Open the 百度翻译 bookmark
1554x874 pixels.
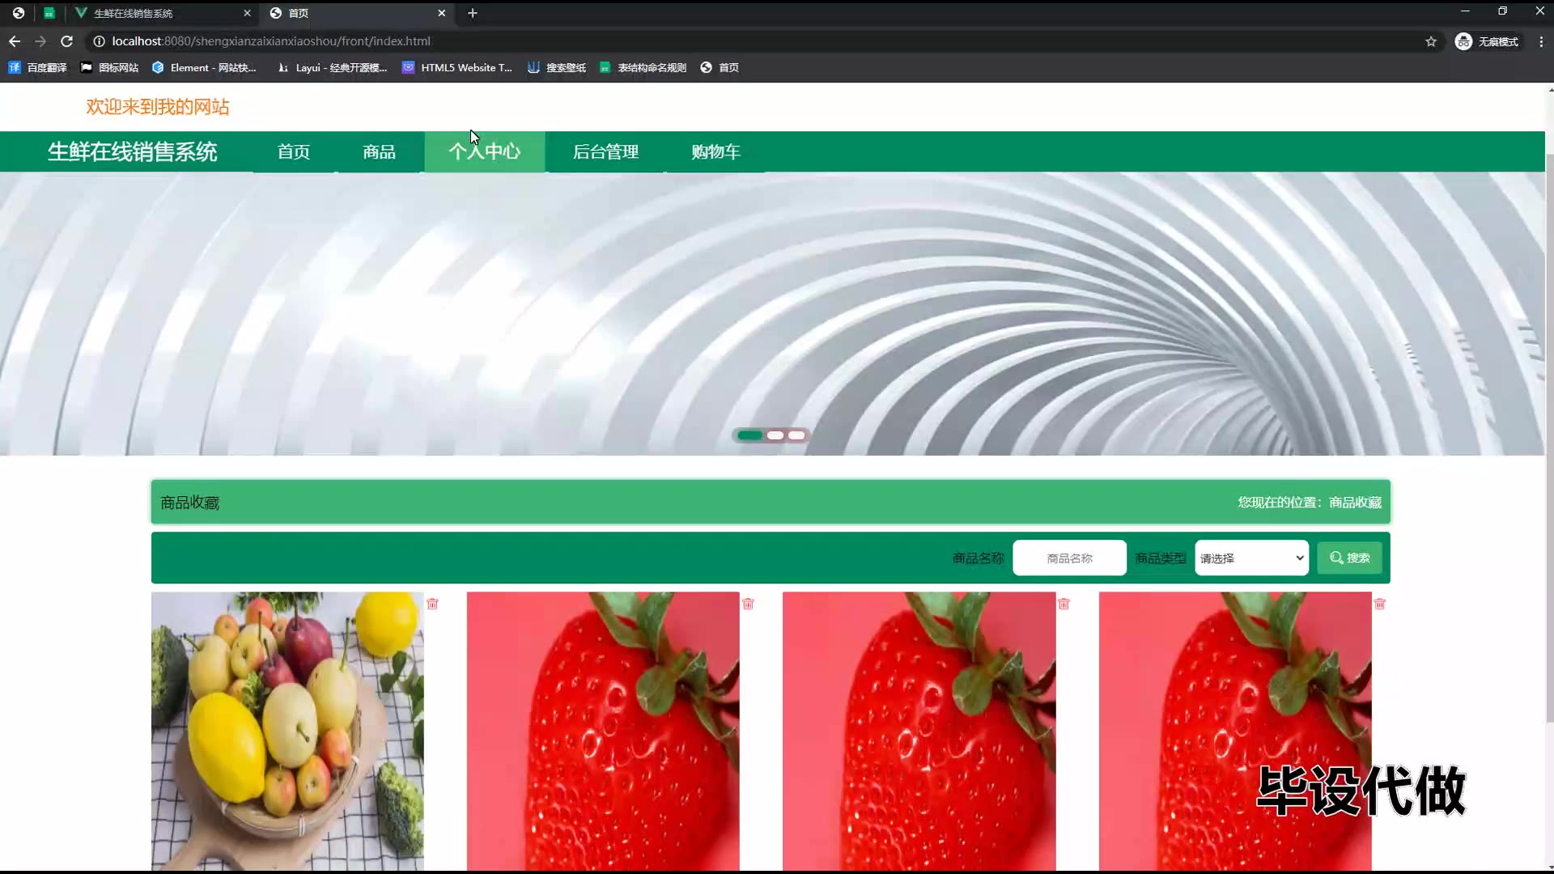pyautogui.click(x=38, y=68)
